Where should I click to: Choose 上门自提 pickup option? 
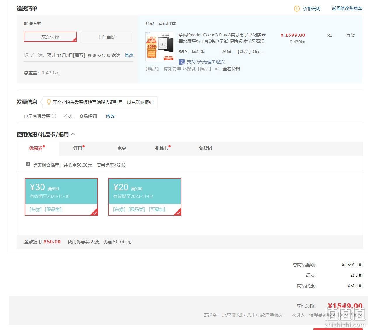pos(106,37)
